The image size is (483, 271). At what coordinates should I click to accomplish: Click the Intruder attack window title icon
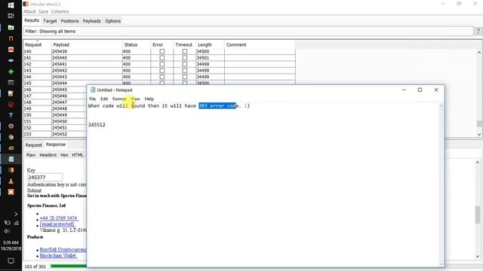[x=26, y=4]
